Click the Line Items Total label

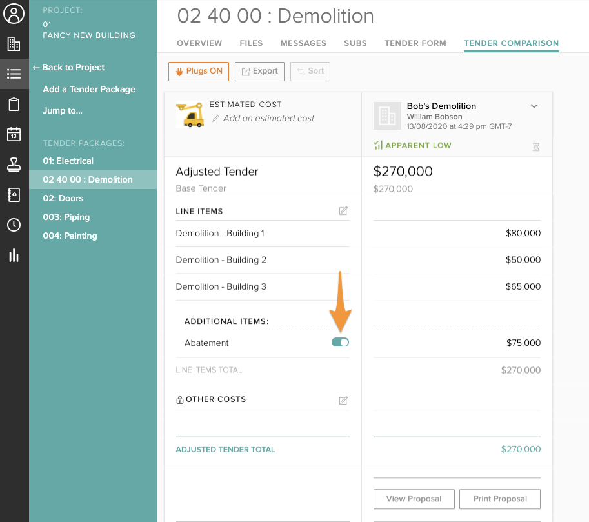tap(209, 370)
